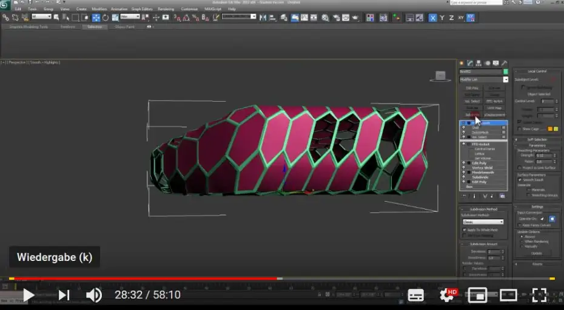Click the viewport ViewCube
Screen dimensions: 564x310
[x=440, y=76]
